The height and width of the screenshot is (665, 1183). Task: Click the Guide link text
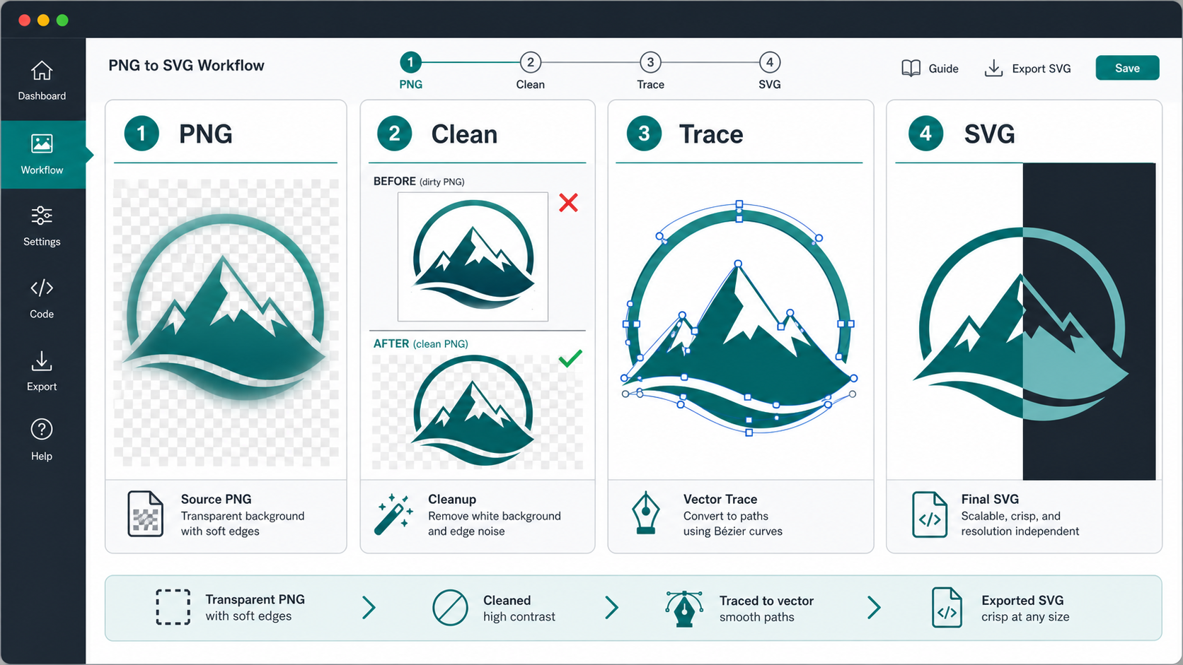pyautogui.click(x=943, y=69)
